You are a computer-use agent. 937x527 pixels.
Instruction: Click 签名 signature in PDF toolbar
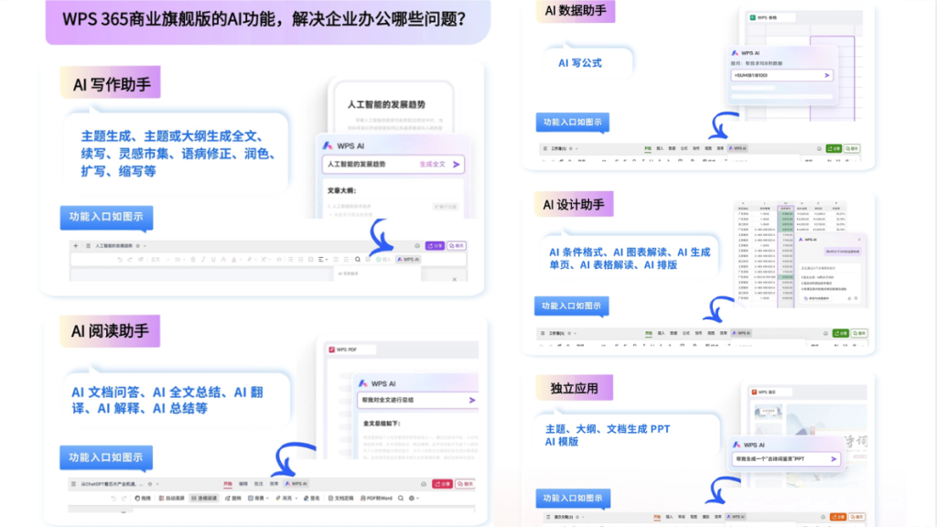pyautogui.click(x=312, y=499)
